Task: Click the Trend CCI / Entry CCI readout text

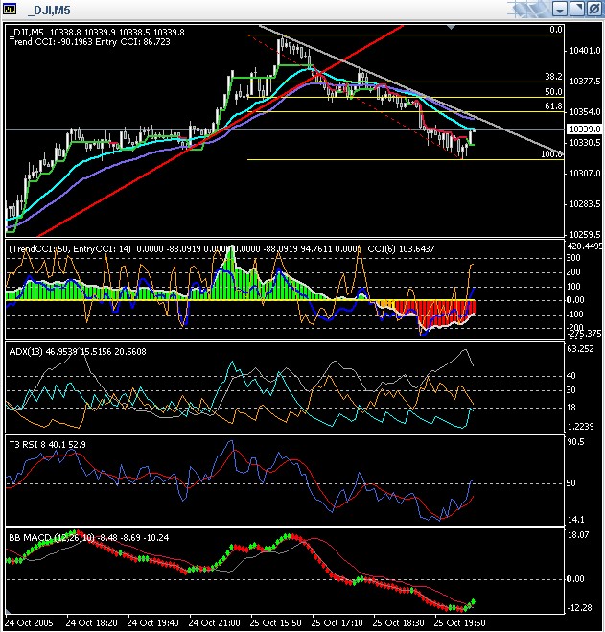Action: point(89,42)
